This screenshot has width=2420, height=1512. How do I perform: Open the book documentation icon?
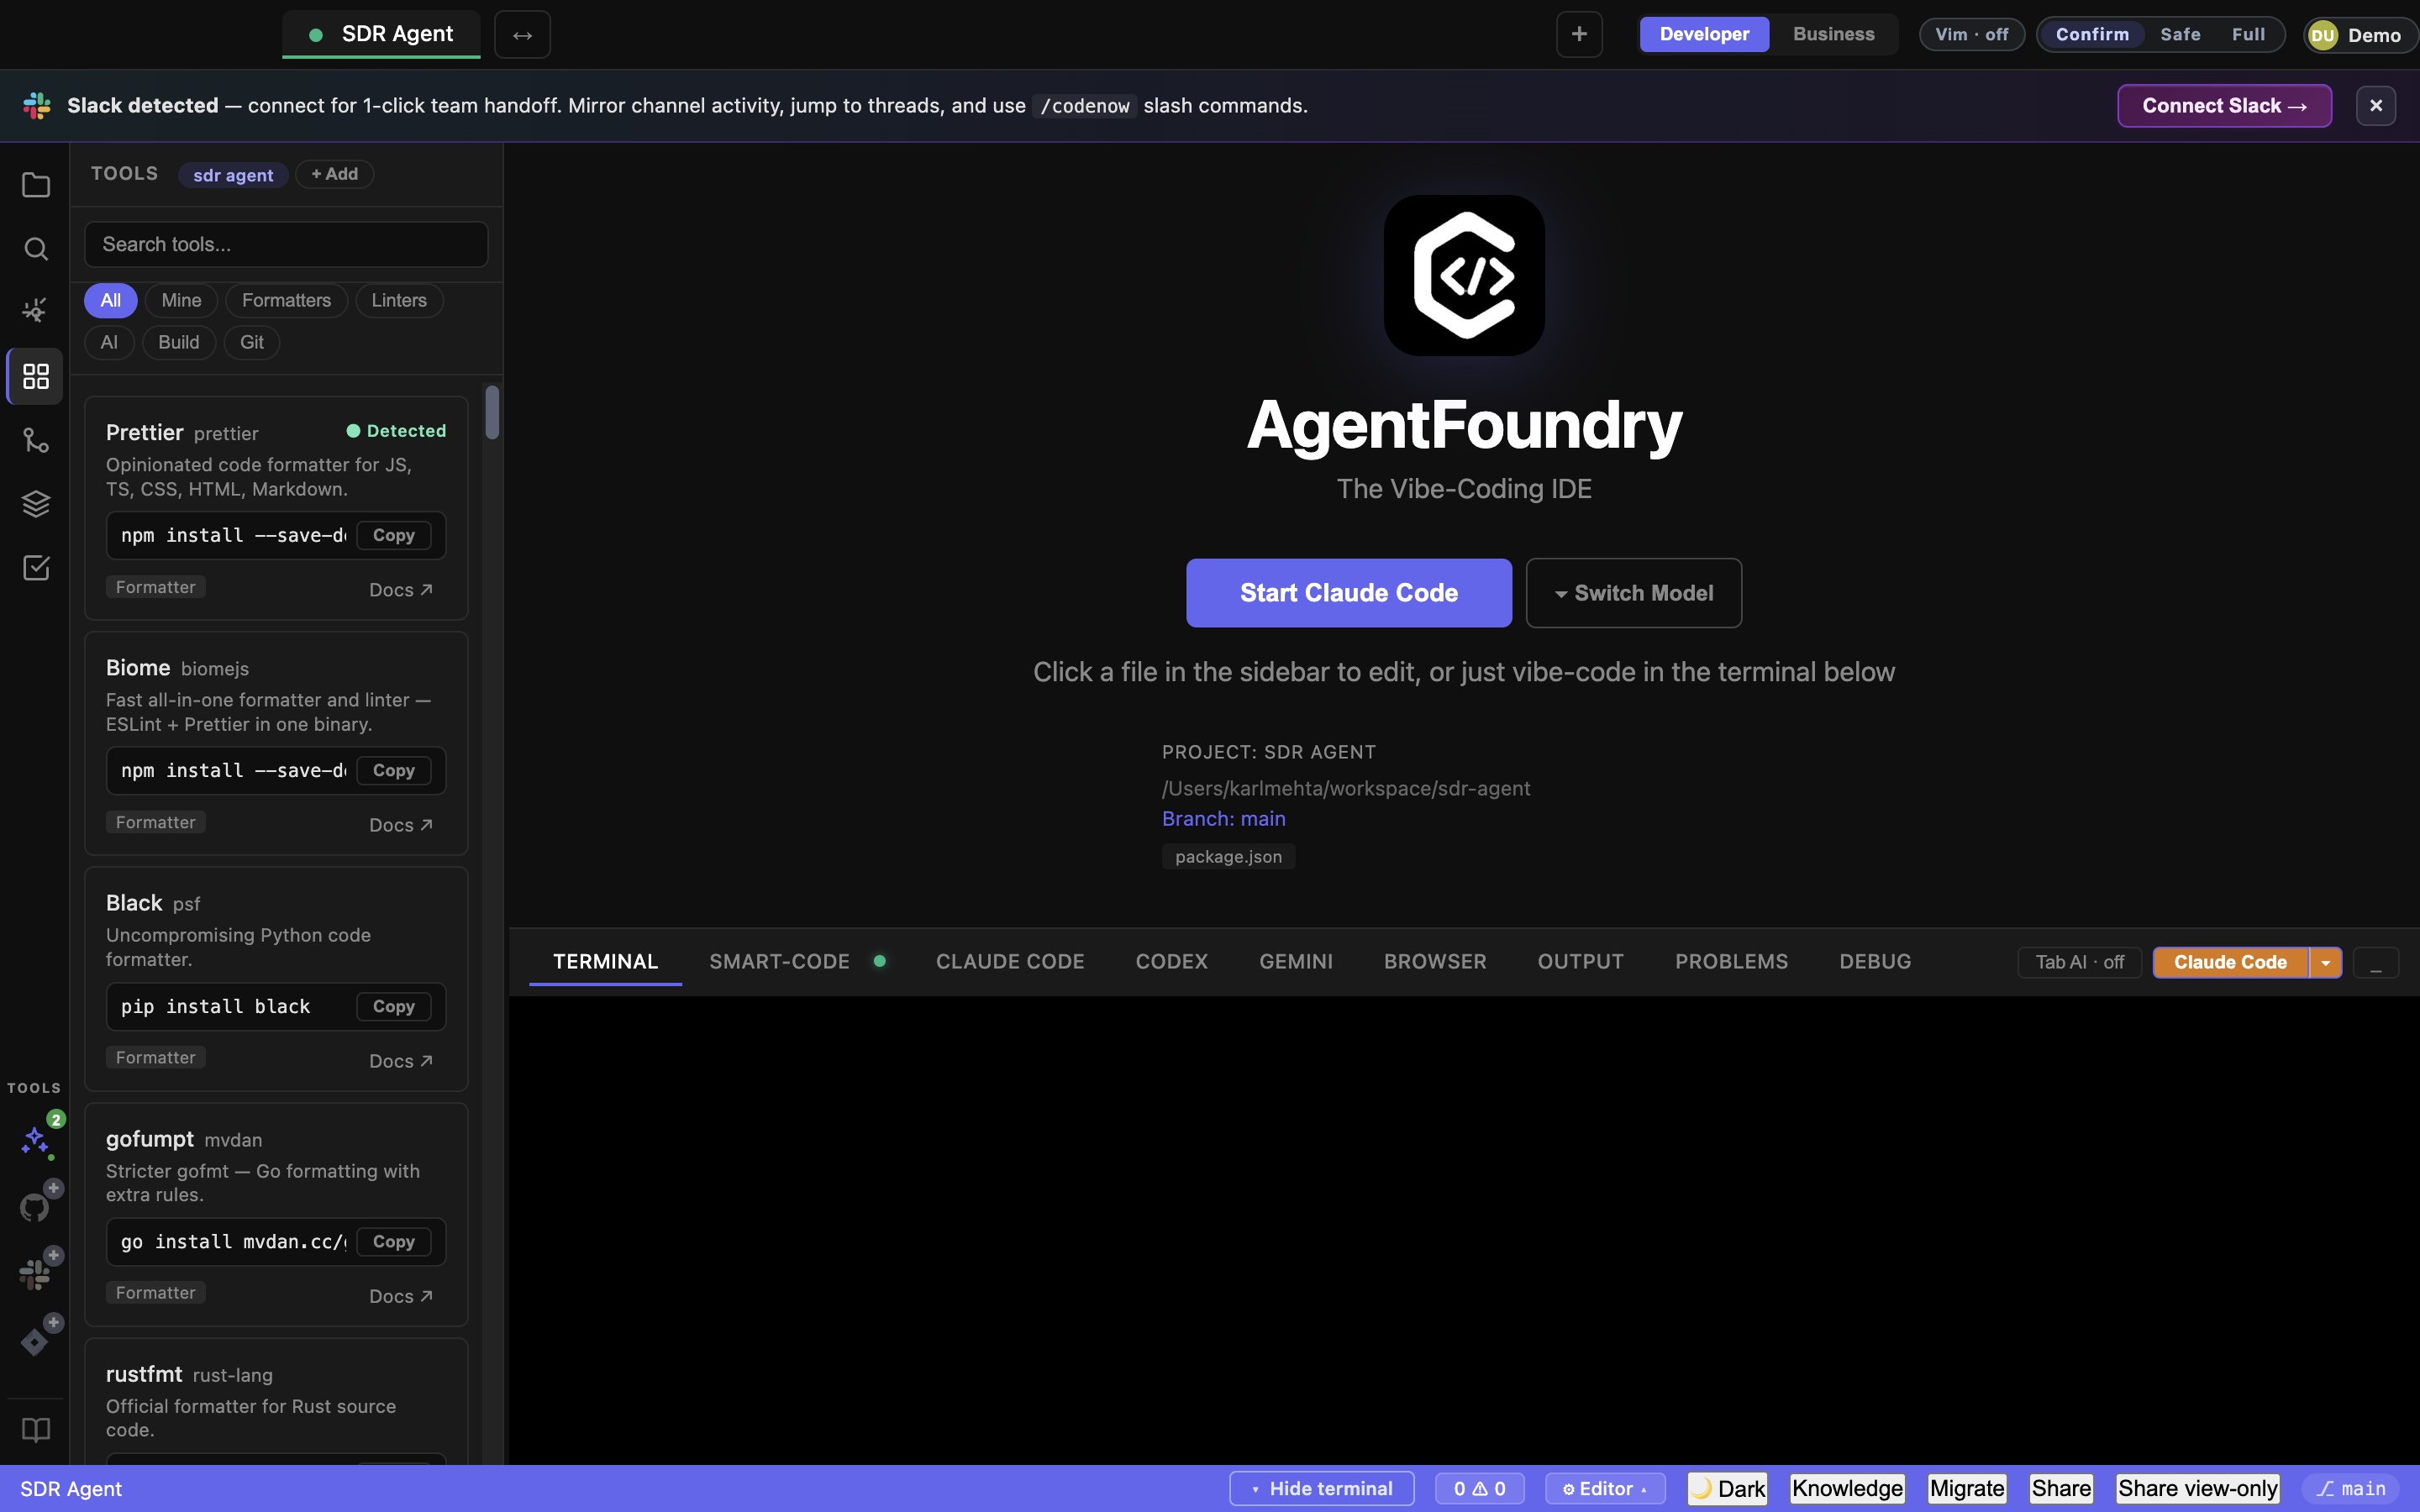35,1429
